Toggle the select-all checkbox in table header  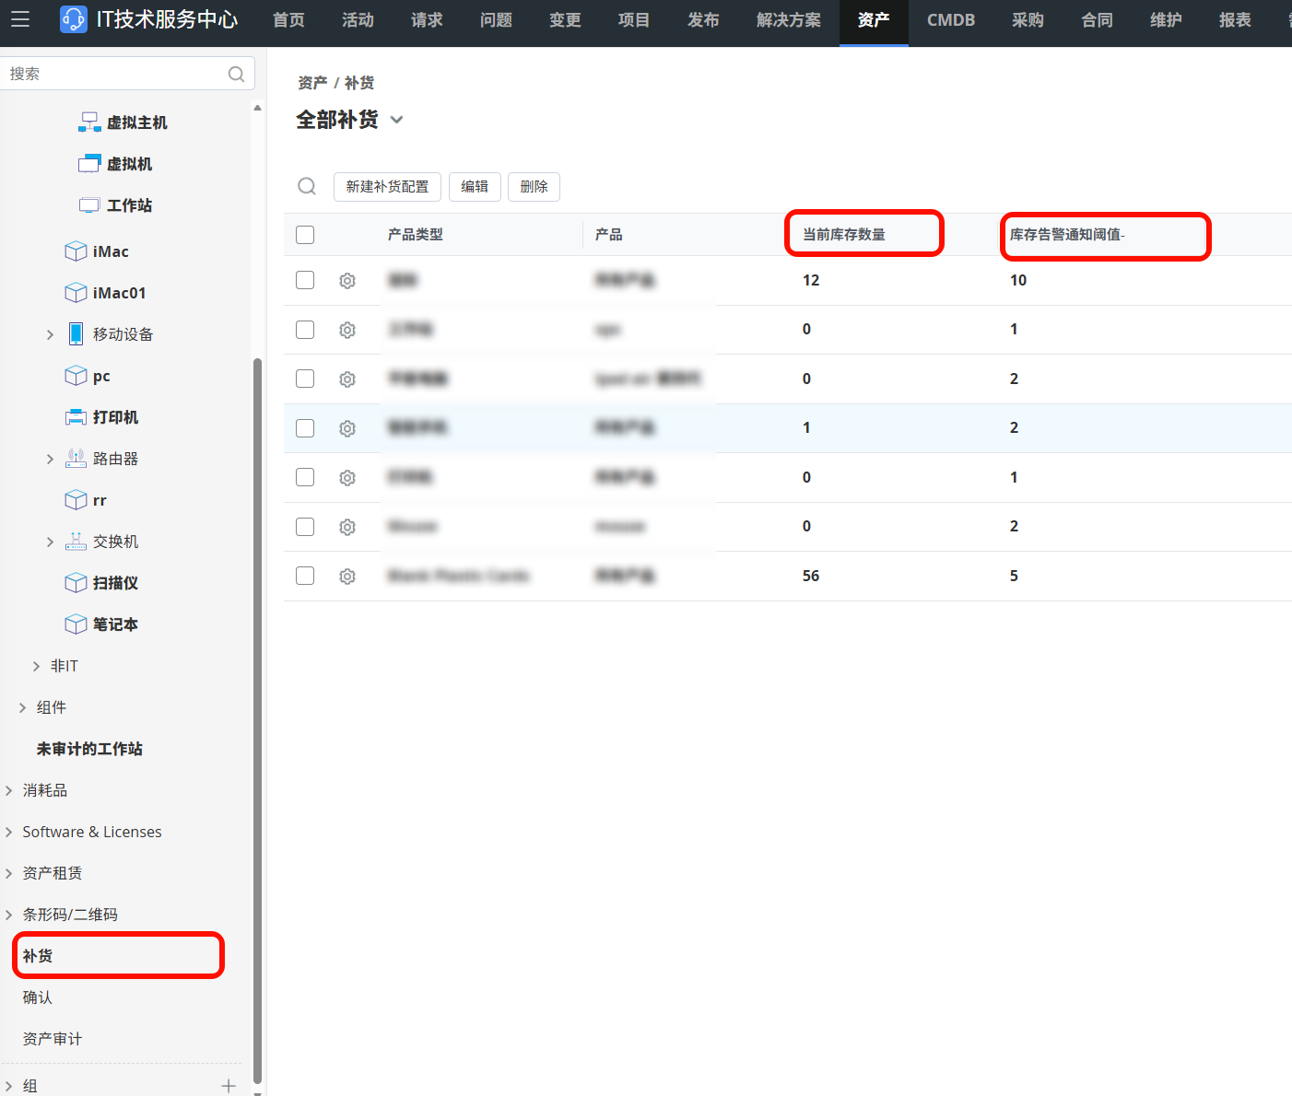[305, 235]
